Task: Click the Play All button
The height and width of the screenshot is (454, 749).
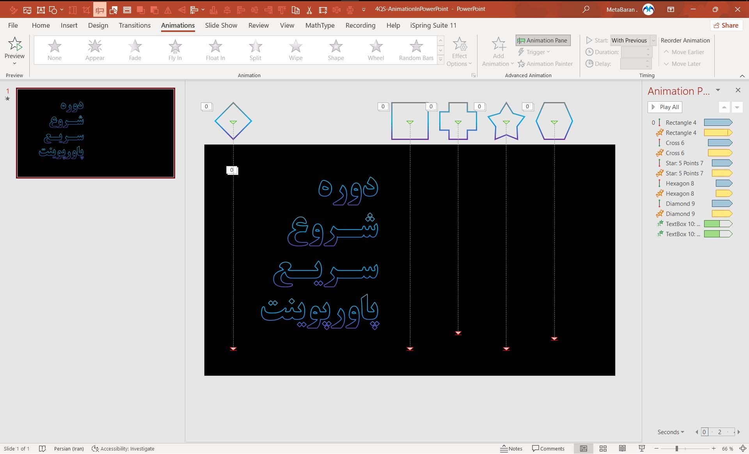Action: (665, 107)
